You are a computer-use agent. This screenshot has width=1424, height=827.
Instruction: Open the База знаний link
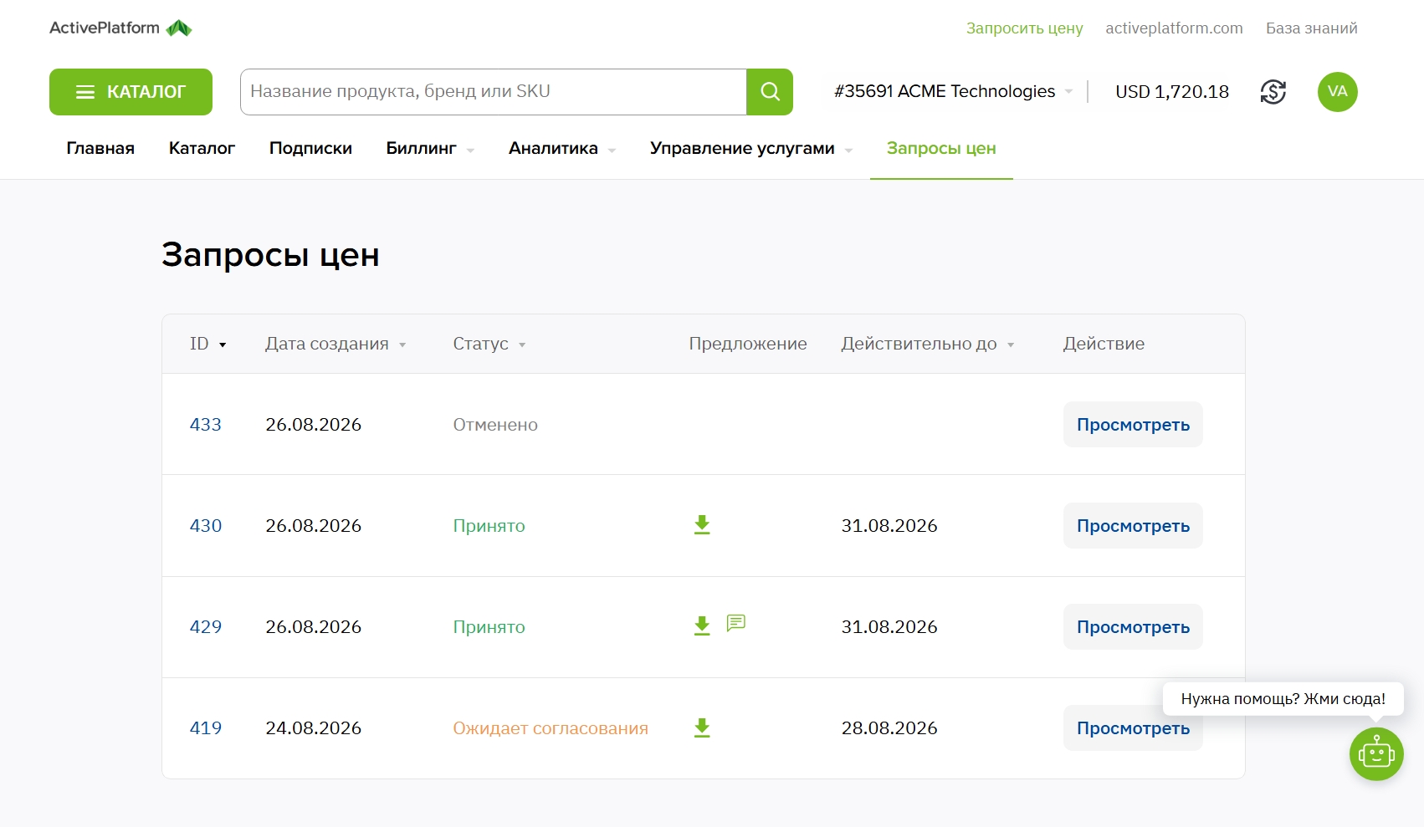click(x=1311, y=28)
